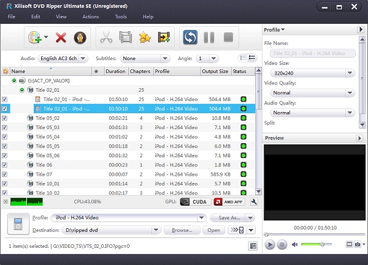
Task: Sort the list by Duration column
Action: coord(116,71)
